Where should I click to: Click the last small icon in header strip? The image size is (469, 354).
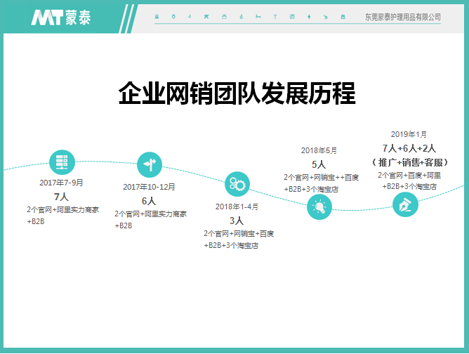click(342, 16)
